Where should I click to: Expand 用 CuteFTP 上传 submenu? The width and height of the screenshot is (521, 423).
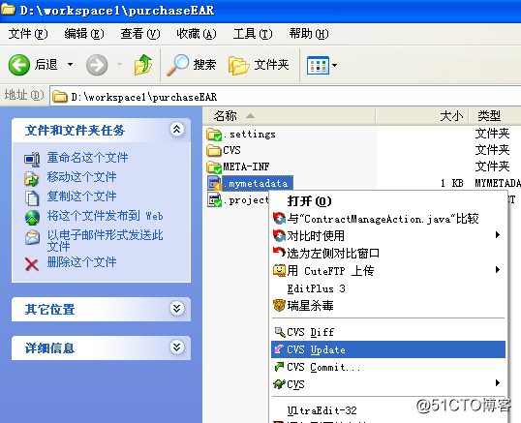(x=388, y=271)
